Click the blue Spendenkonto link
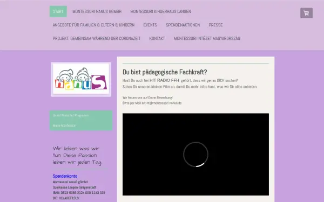The height and width of the screenshot is (202, 324). [65, 176]
